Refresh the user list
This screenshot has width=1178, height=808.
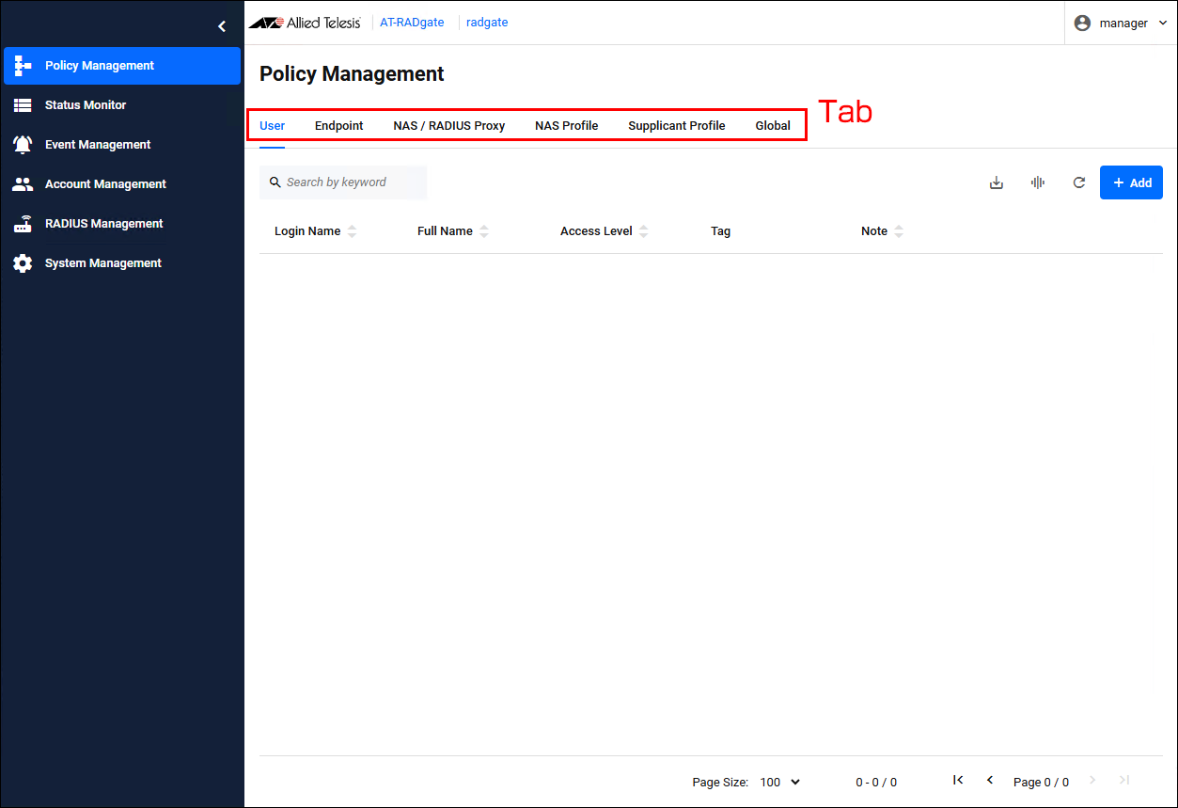tap(1079, 182)
